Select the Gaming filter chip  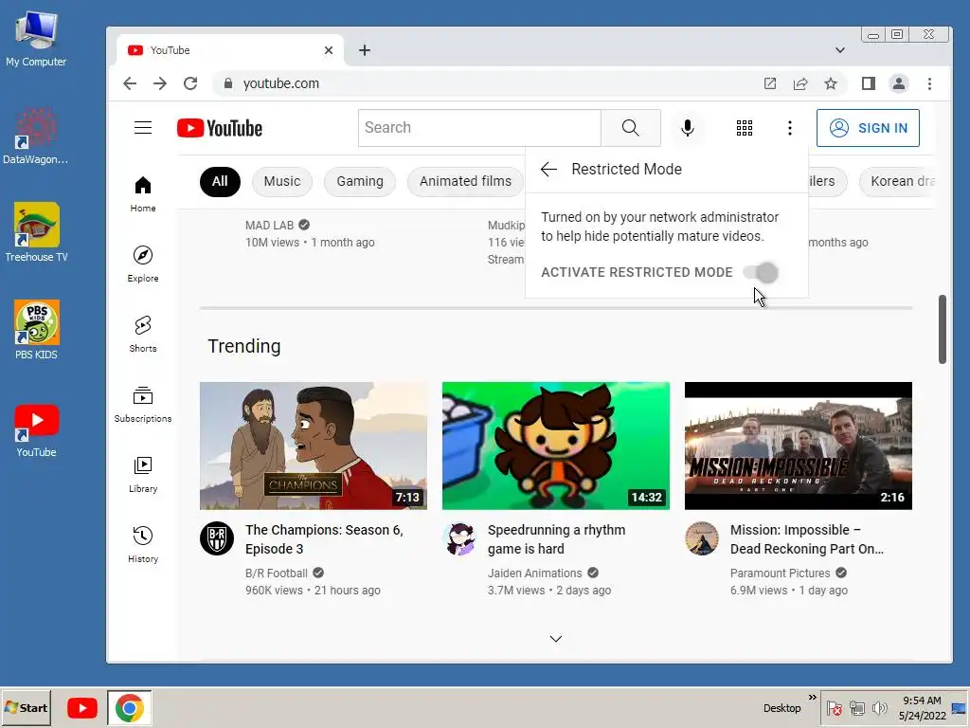coord(359,181)
